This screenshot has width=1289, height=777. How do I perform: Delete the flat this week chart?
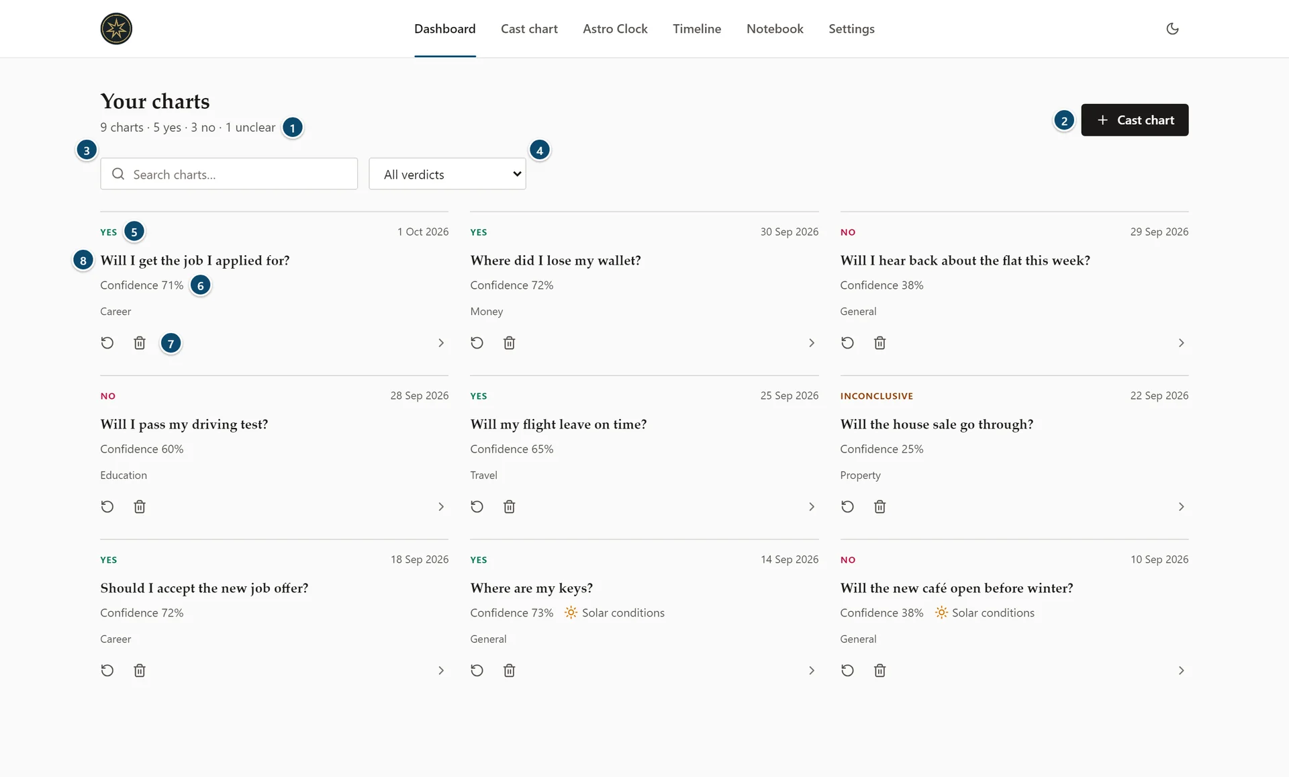(x=879, y=343)
